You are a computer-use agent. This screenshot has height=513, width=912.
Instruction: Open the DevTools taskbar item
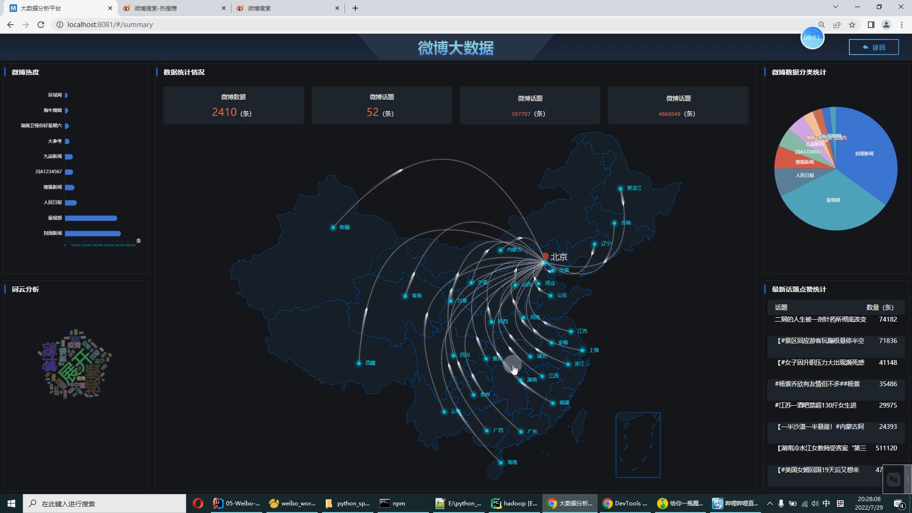coord(625,503)
